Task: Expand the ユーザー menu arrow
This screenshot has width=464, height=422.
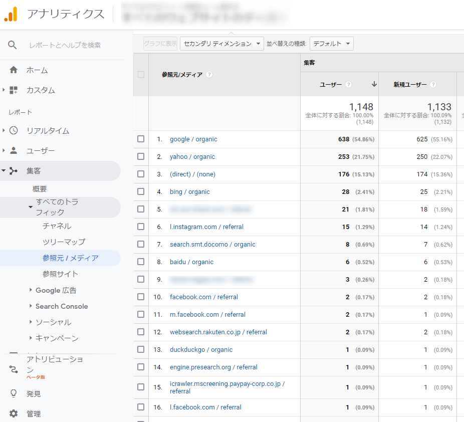Action: pos(4,150)
